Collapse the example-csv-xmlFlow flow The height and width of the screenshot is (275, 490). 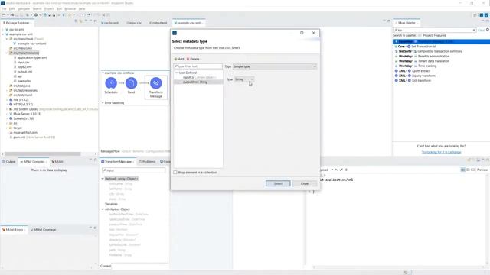[x=103, y=73]
